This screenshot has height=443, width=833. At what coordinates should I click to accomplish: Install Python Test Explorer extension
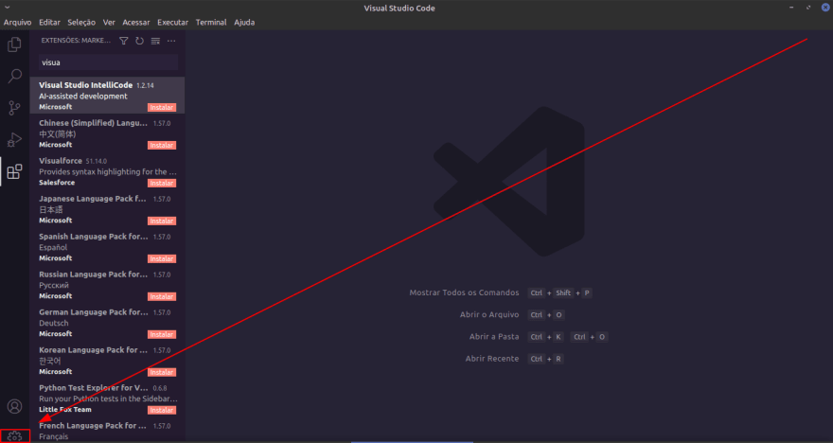(162, 410)
